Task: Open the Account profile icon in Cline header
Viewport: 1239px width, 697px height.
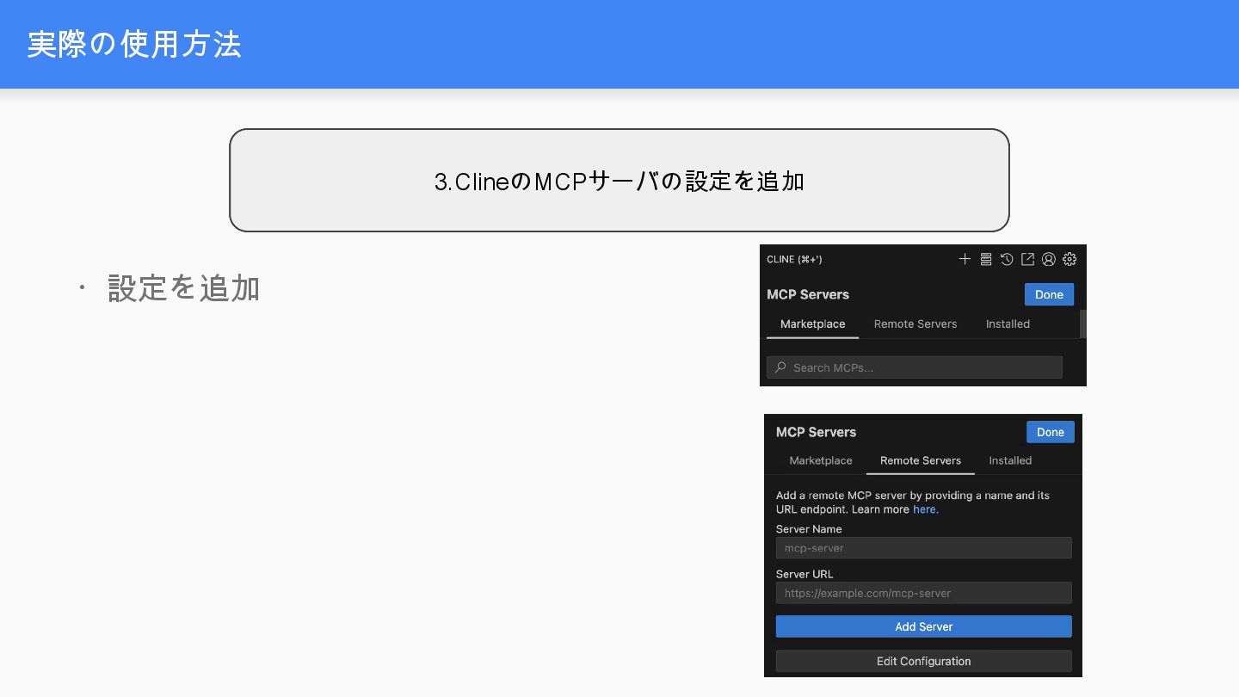Action: coord(1049,259)
